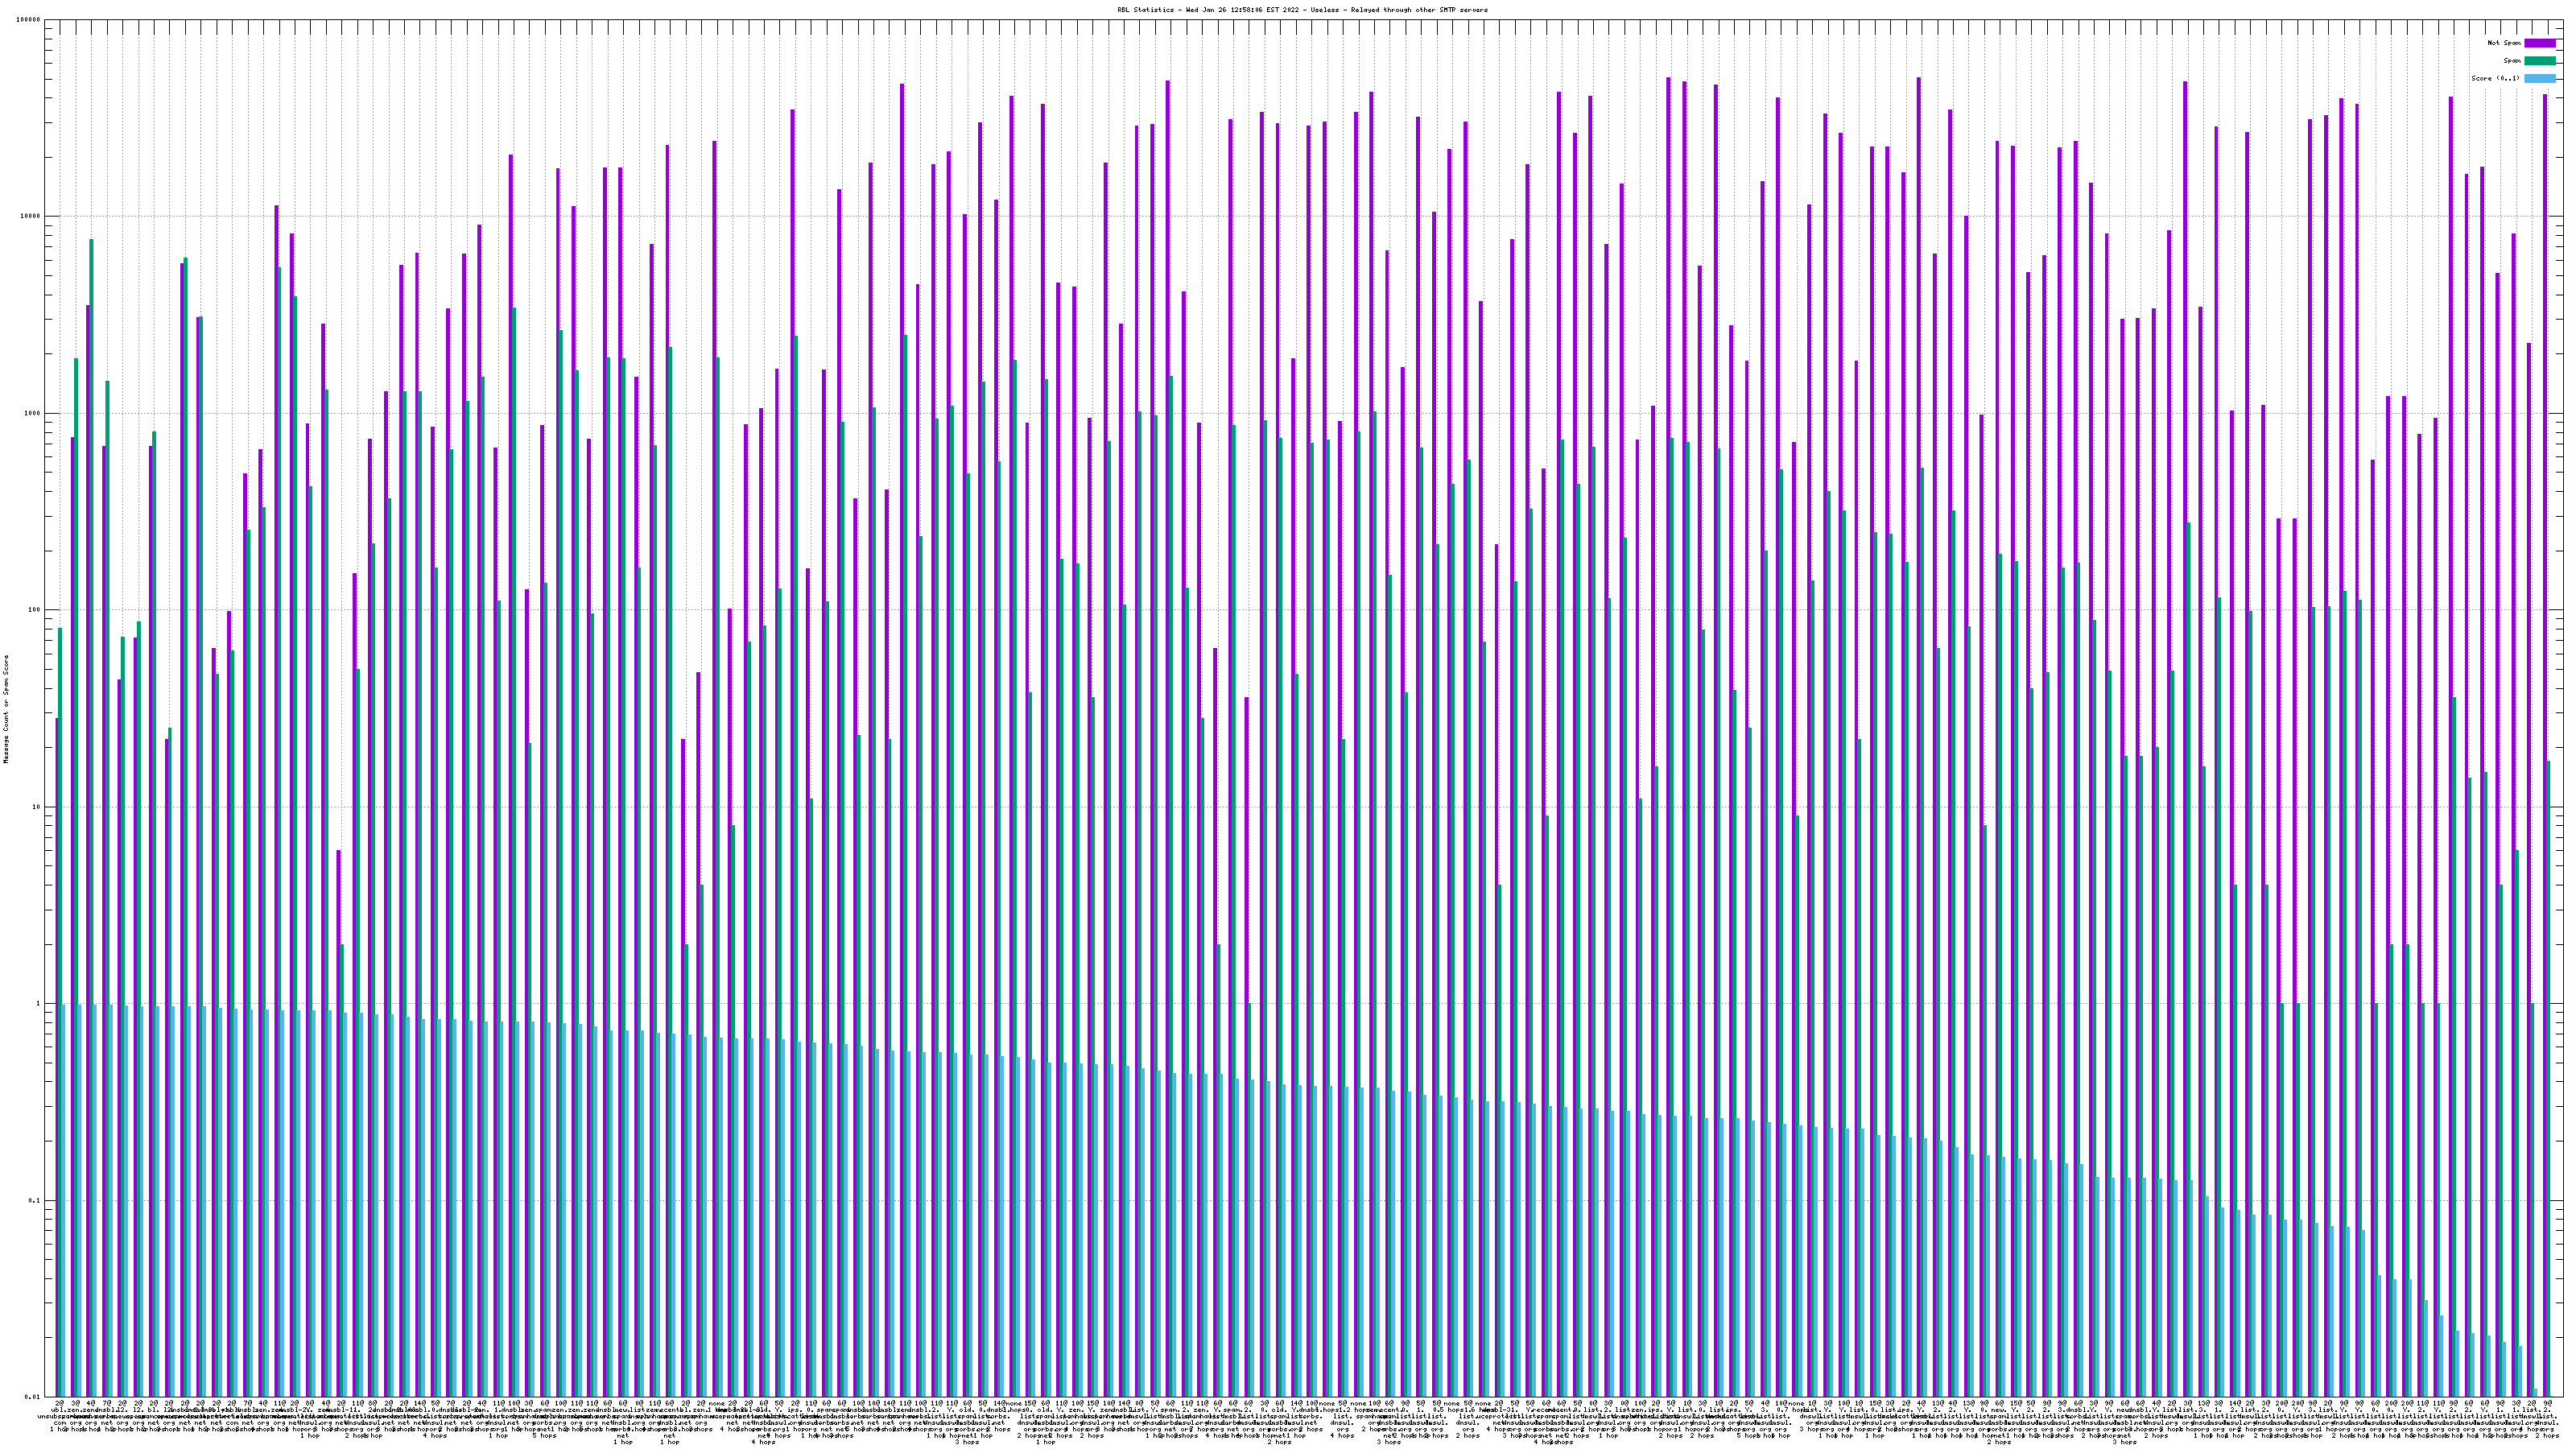Click the 1000 y-axis tick label

click(33, 413)
